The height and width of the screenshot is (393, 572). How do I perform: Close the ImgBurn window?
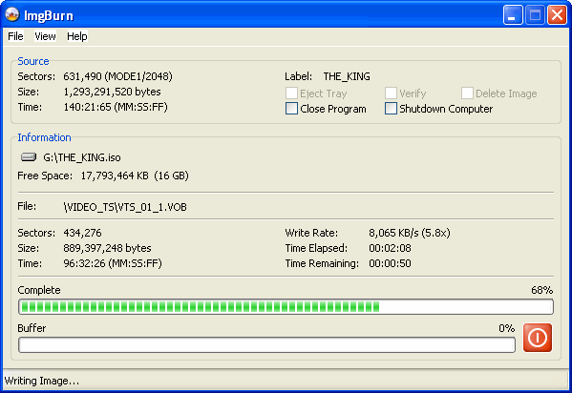[557, 15]
